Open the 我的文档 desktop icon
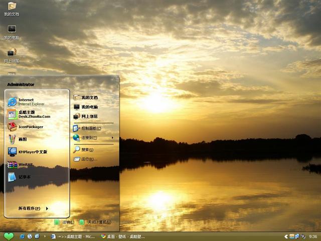The image size is (321, 241). point(12,9)
